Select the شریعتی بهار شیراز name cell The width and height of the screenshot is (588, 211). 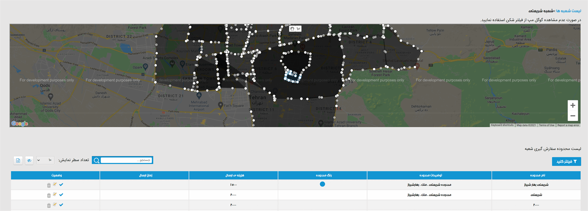pos(537,185)
